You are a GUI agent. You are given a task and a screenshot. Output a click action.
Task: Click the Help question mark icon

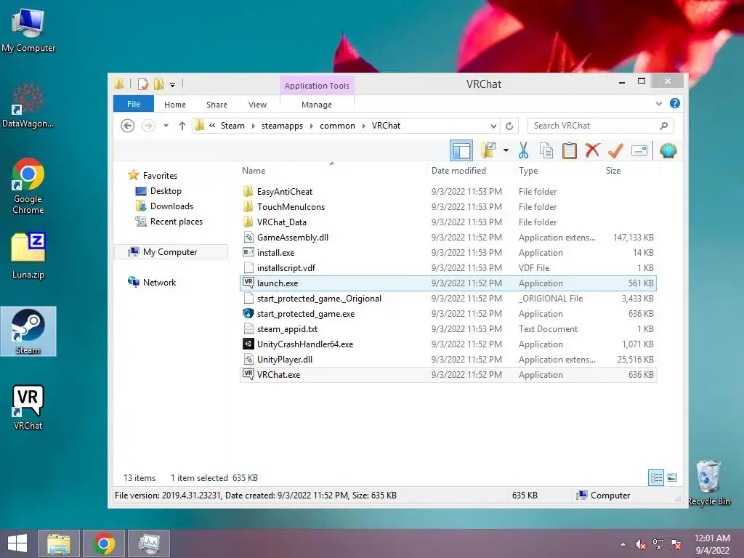pyautogui.click(x=674, y=103)
